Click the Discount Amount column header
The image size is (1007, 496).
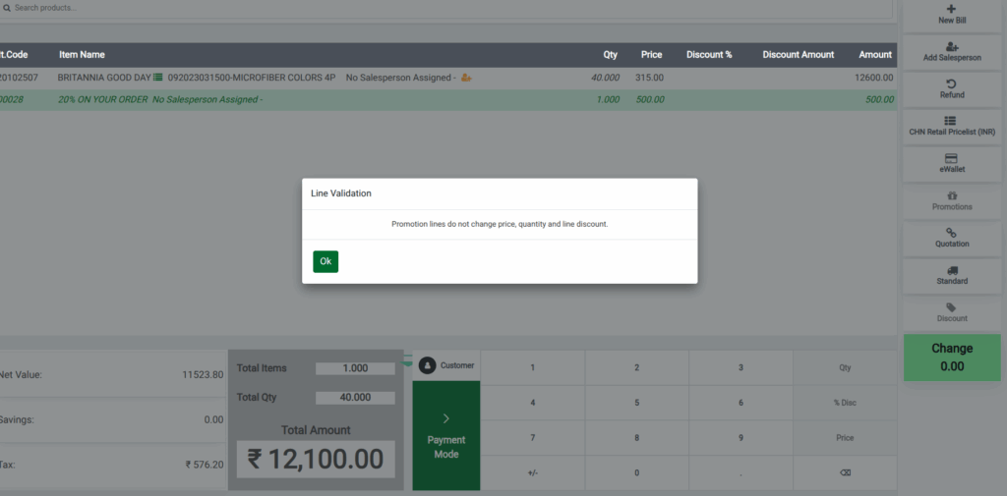click(x=799, y=55)
